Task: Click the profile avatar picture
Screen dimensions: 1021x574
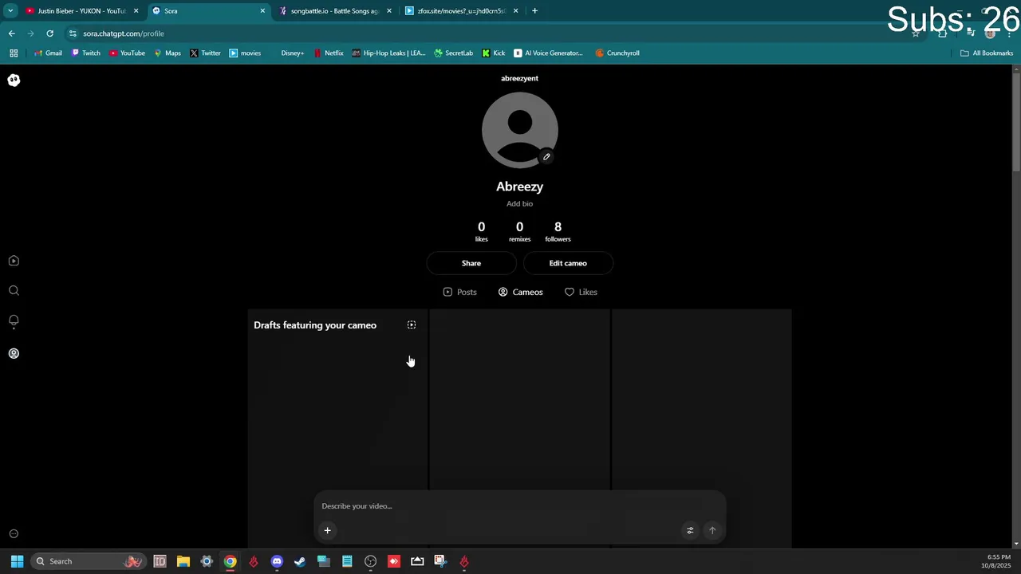Action: (520, 130)
